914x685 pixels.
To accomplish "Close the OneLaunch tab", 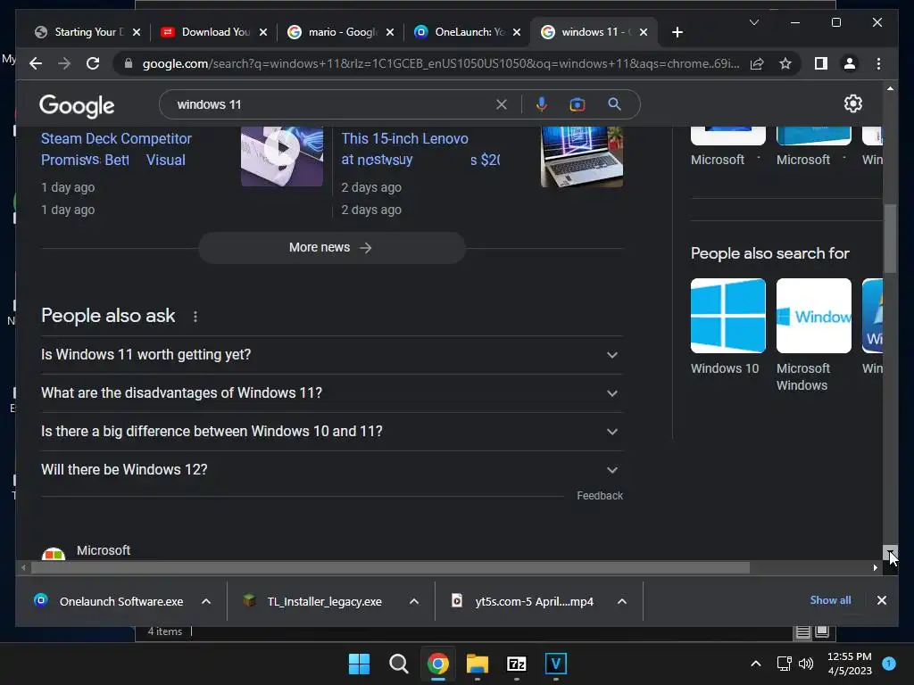I will pyautogui.click(x=517, y=32).
